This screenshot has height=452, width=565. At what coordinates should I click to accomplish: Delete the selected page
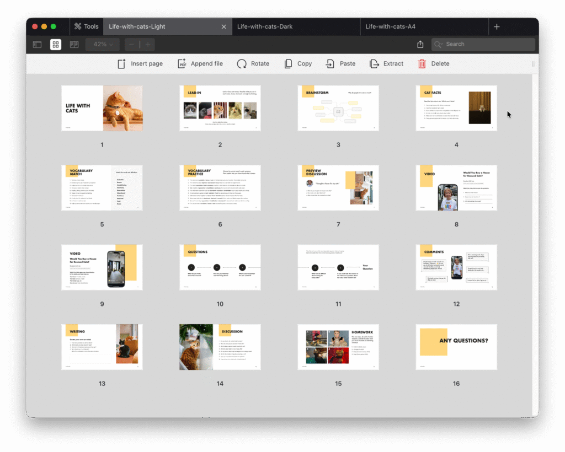click(433, 64)
